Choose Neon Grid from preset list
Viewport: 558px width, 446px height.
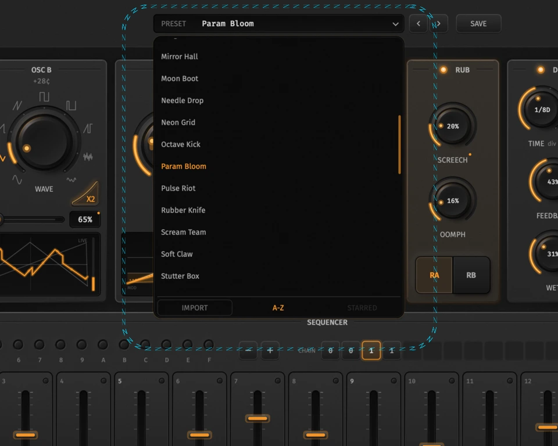click(x=278, y=123)
